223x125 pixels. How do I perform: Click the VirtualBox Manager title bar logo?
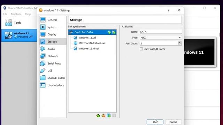(5, 8)
